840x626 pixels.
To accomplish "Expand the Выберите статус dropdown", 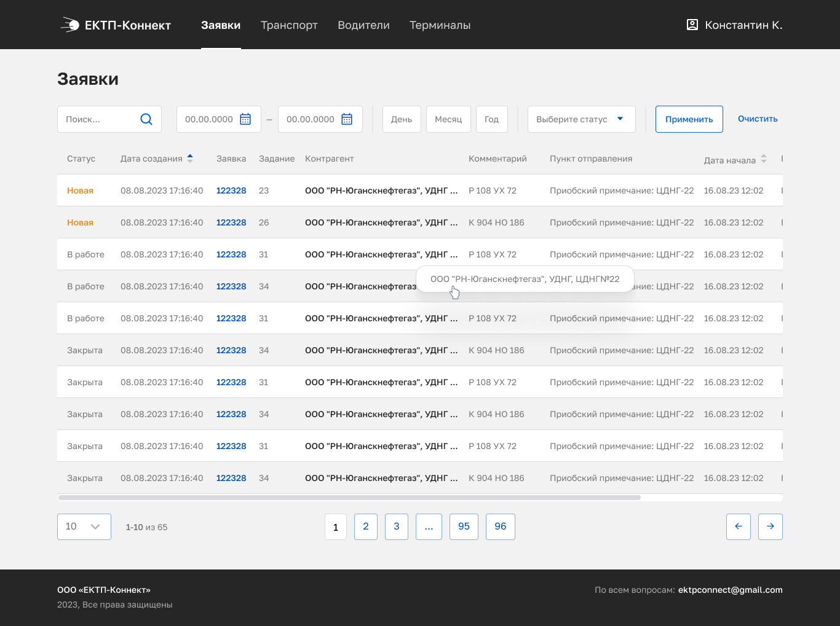I will (582, 119).
